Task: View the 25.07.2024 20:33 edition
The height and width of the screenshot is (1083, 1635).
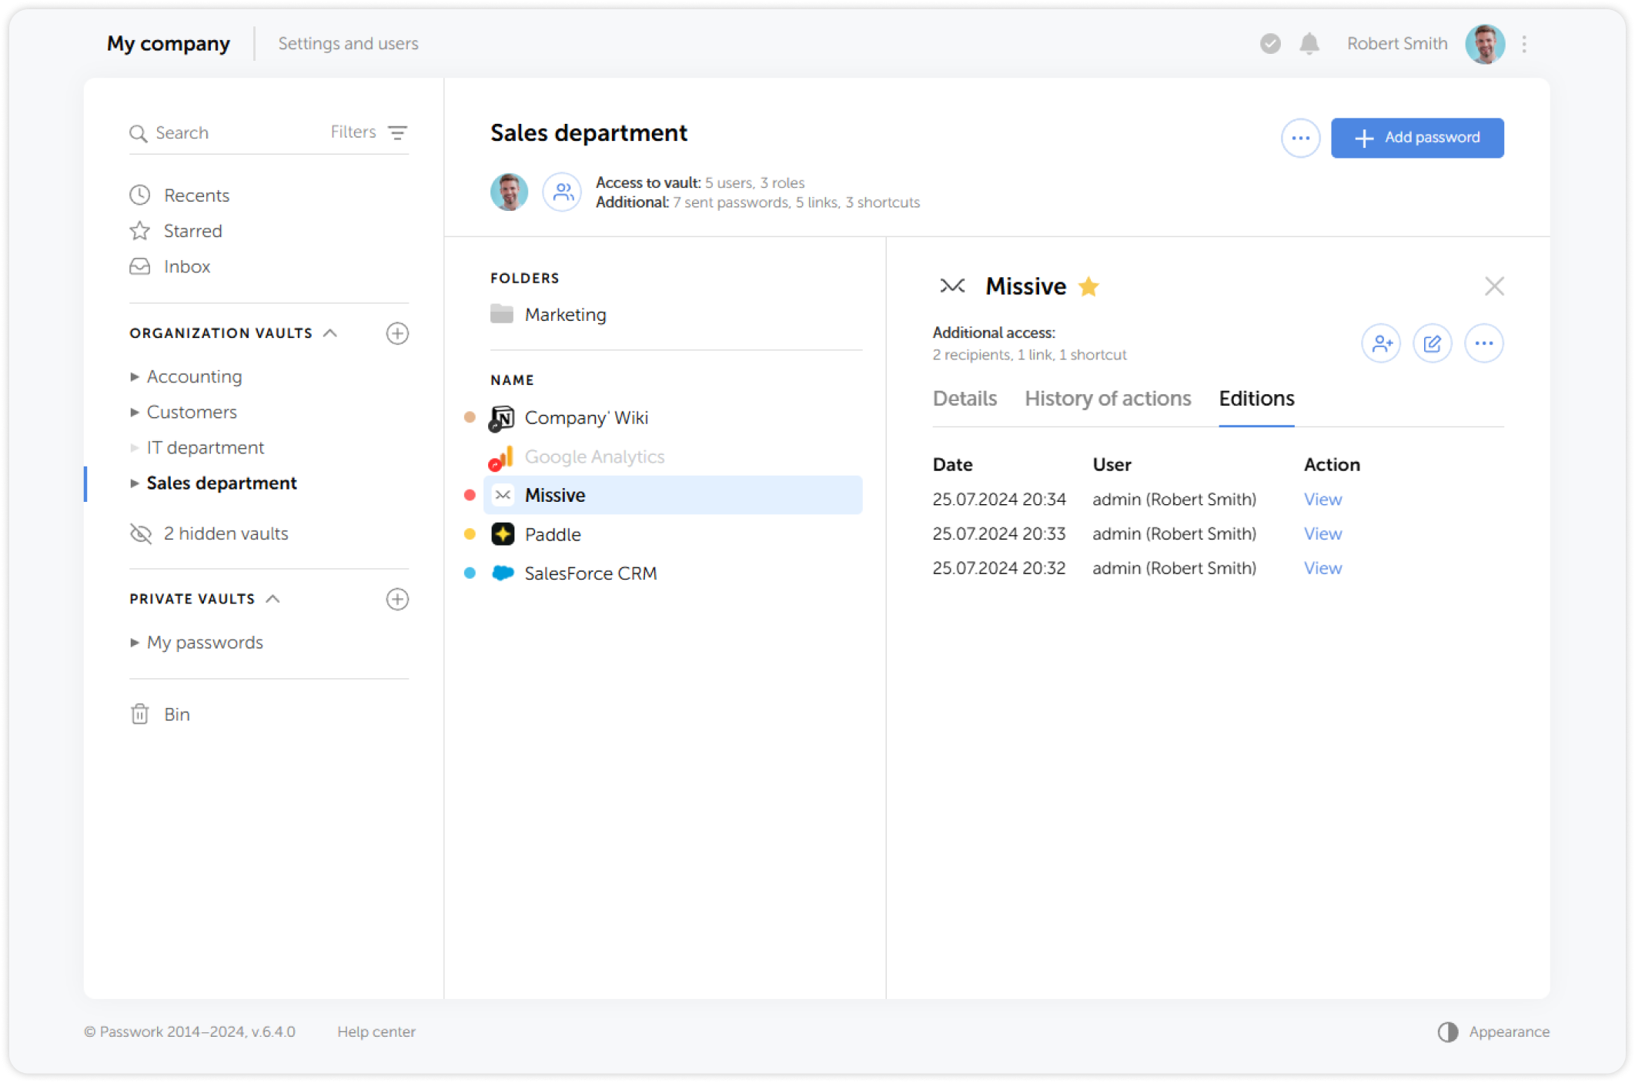Action: point(1322,533)
